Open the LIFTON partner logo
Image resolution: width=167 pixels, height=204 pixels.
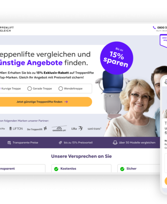16,129
